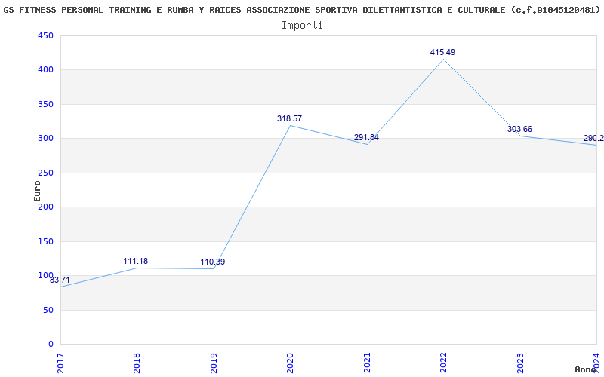Click the x-axis year 2020
Viewport: 604px width, 377px height.
click(291, 363)
